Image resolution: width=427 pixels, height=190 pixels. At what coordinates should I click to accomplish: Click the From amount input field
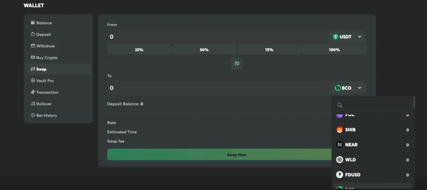(x=218, y=37)
